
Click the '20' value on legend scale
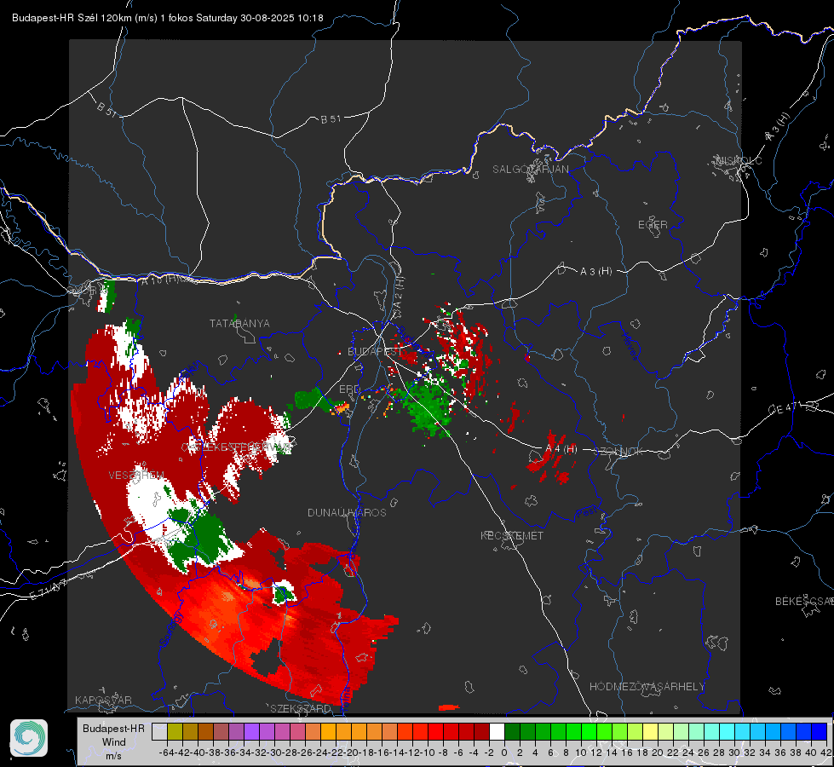(658, 753)
